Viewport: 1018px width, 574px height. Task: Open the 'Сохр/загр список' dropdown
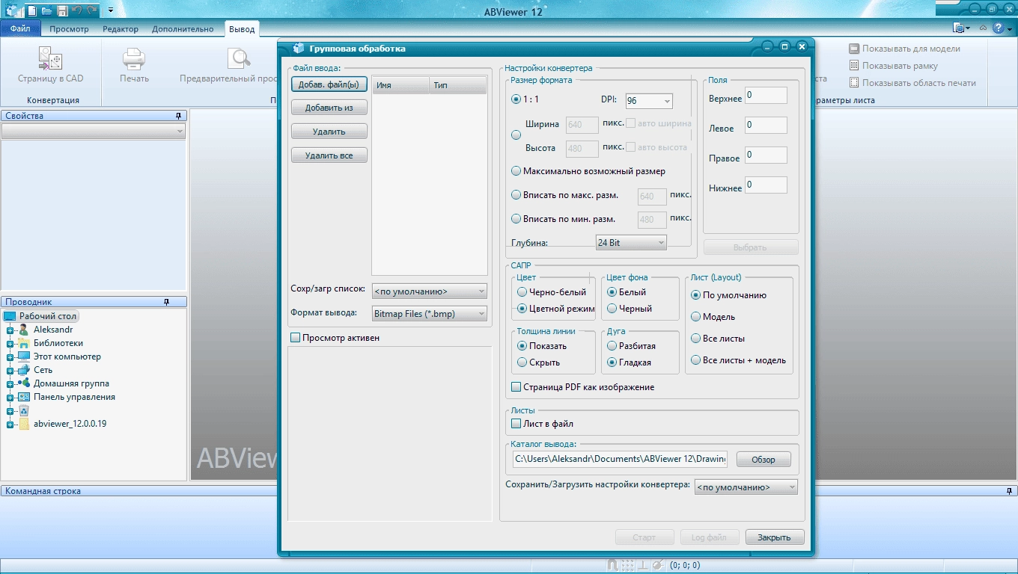point(430,291)
